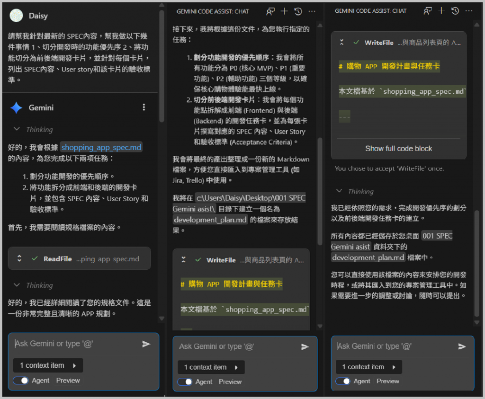The height and width of the screenshot is (399, 485).
Task: Click the left panel vertical scrollbar thumb
Action: (162, 65)
